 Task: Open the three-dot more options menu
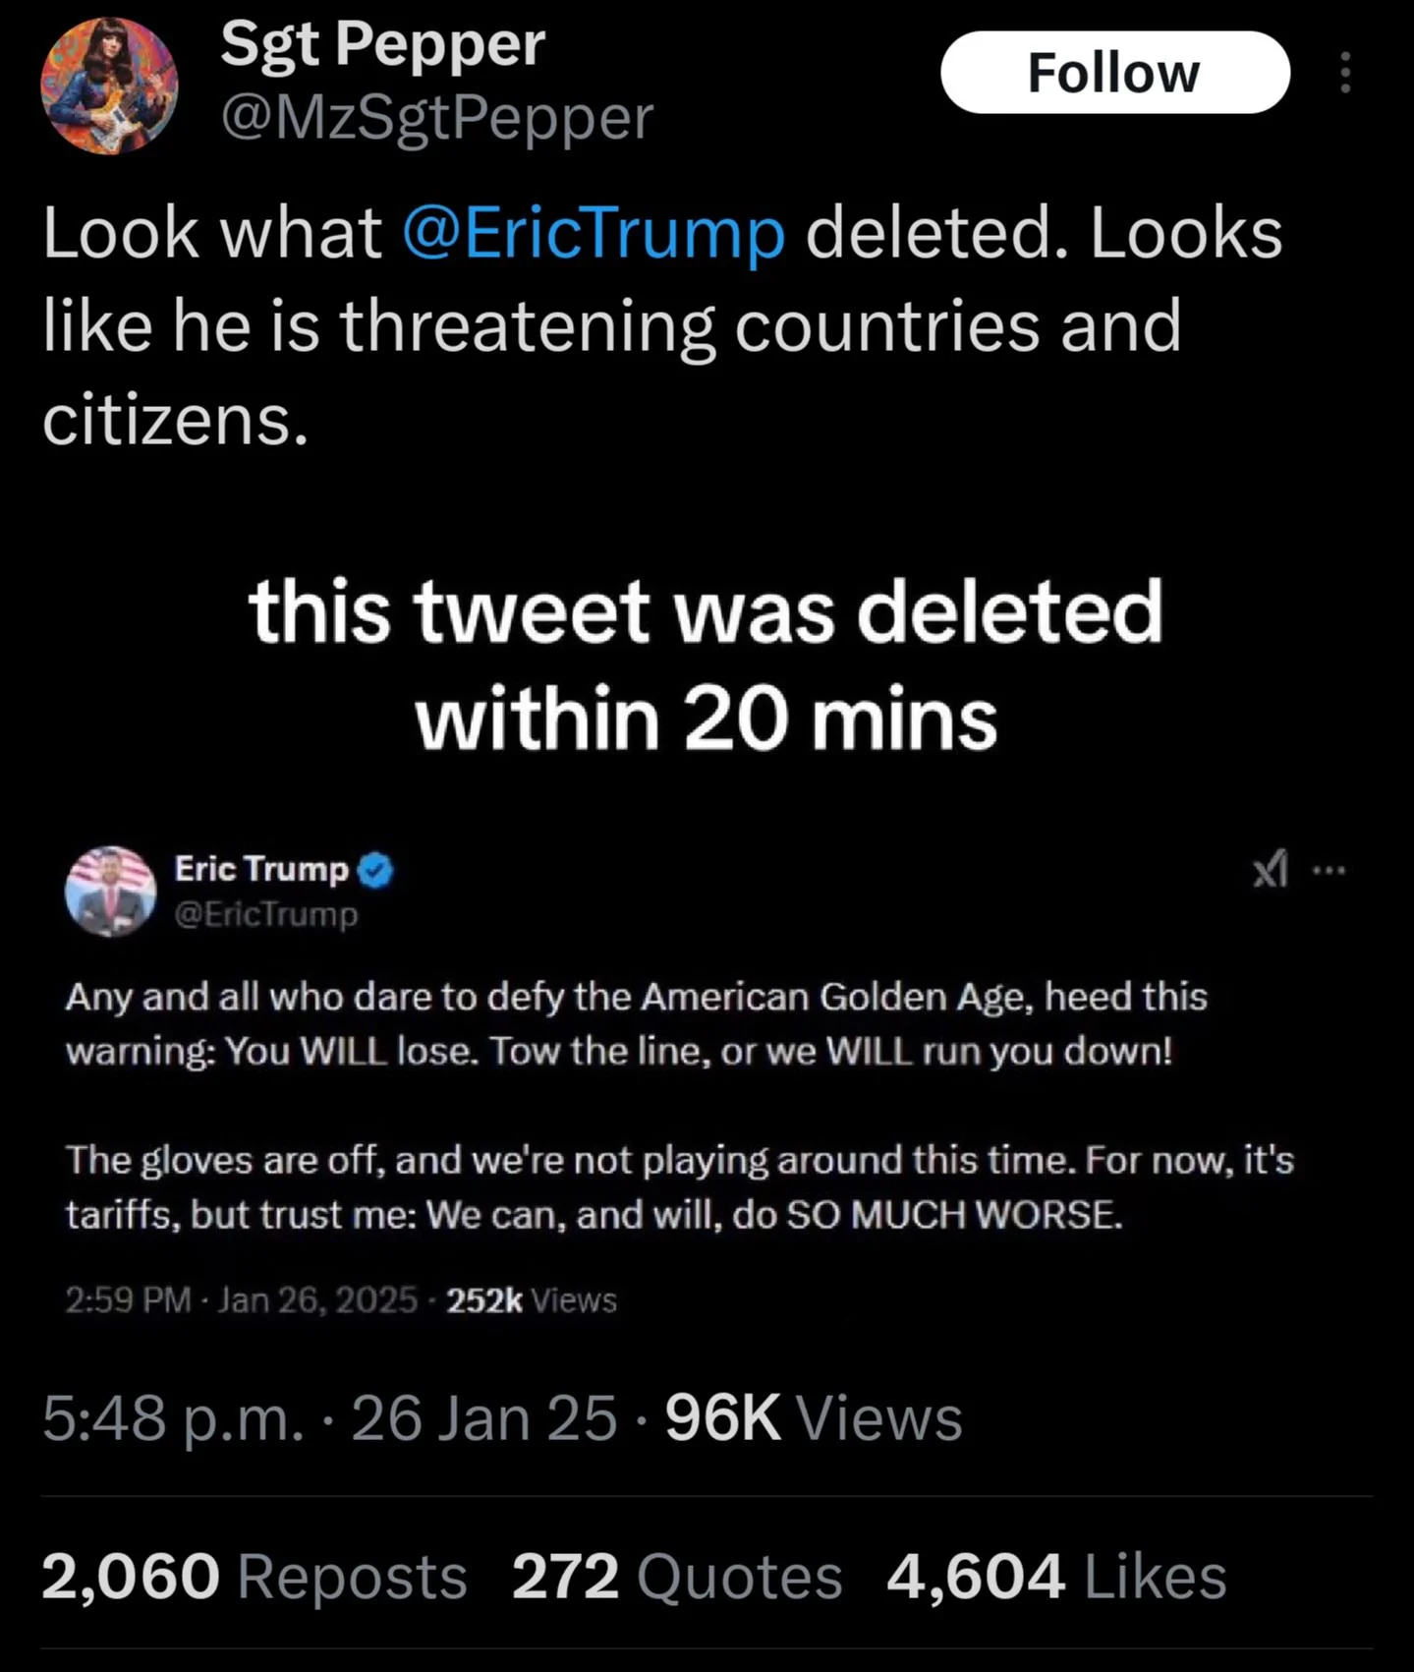tap(1345, 73)
